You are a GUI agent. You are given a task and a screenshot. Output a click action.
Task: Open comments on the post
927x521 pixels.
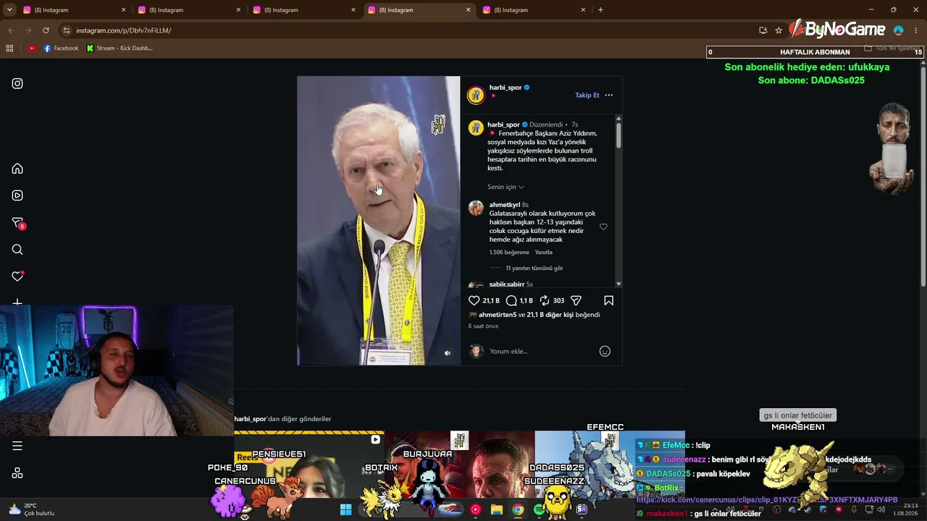pyautogui.click(x=511, y=300)
